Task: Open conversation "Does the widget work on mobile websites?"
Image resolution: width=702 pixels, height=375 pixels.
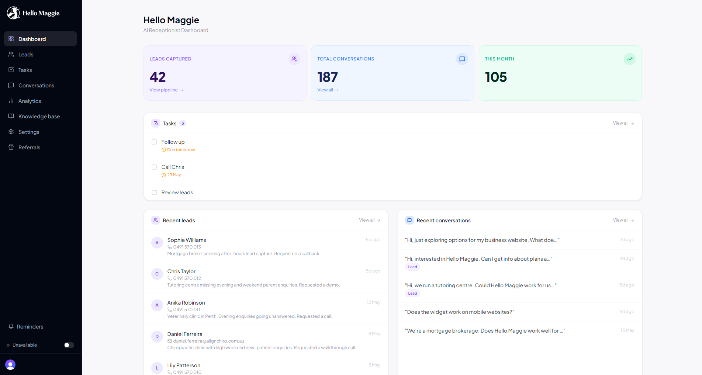Action: [520, 312]
